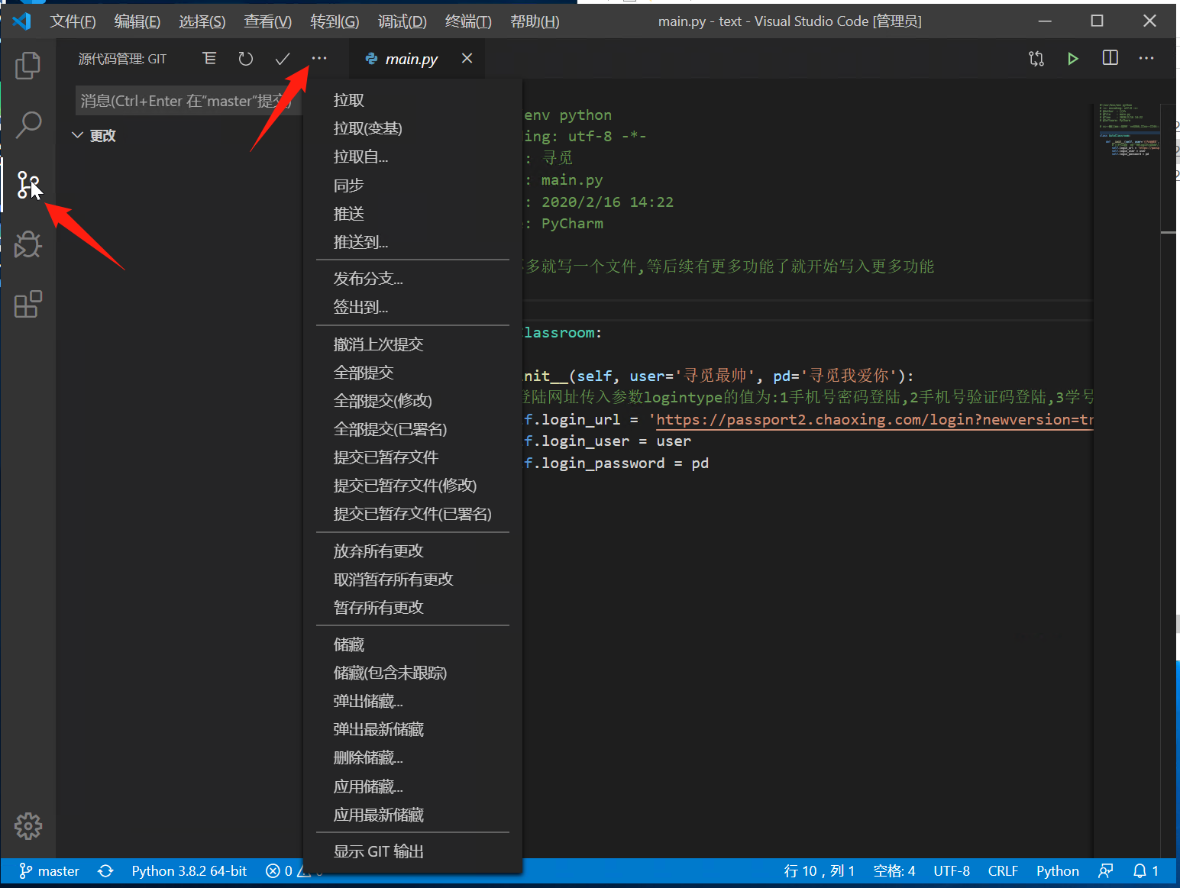
Task: Open the 编辑(E) menu
Action: coord(137,21)
